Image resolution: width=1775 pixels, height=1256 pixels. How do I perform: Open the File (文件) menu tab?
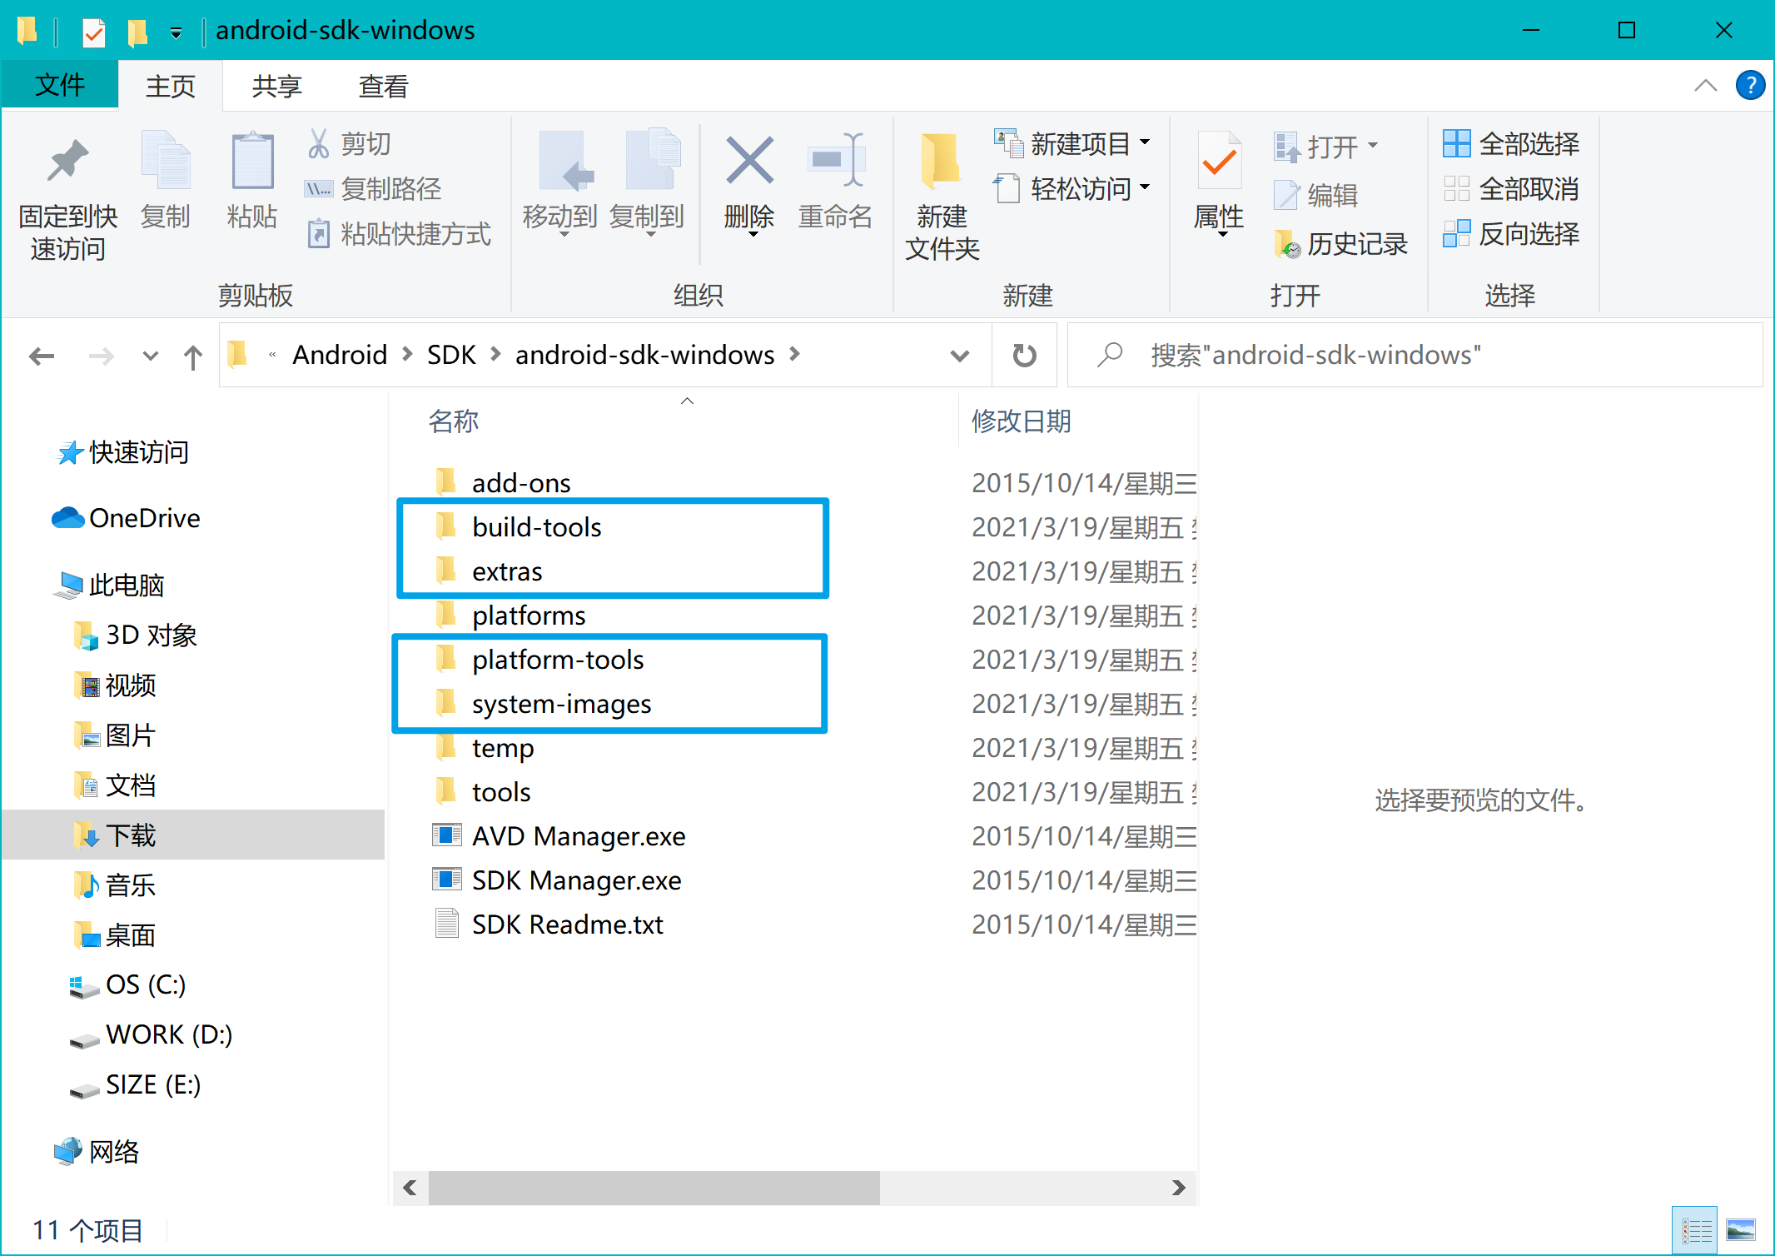tap(60, 85)
